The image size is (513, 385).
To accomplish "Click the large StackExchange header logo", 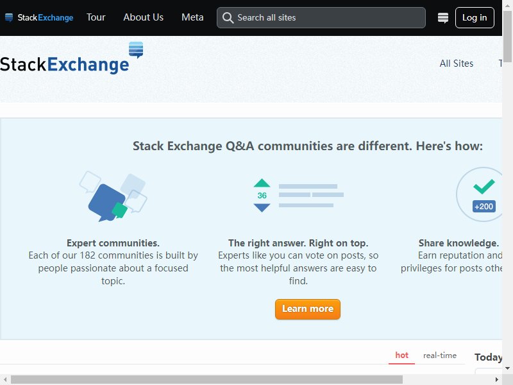I will point(72,58).
